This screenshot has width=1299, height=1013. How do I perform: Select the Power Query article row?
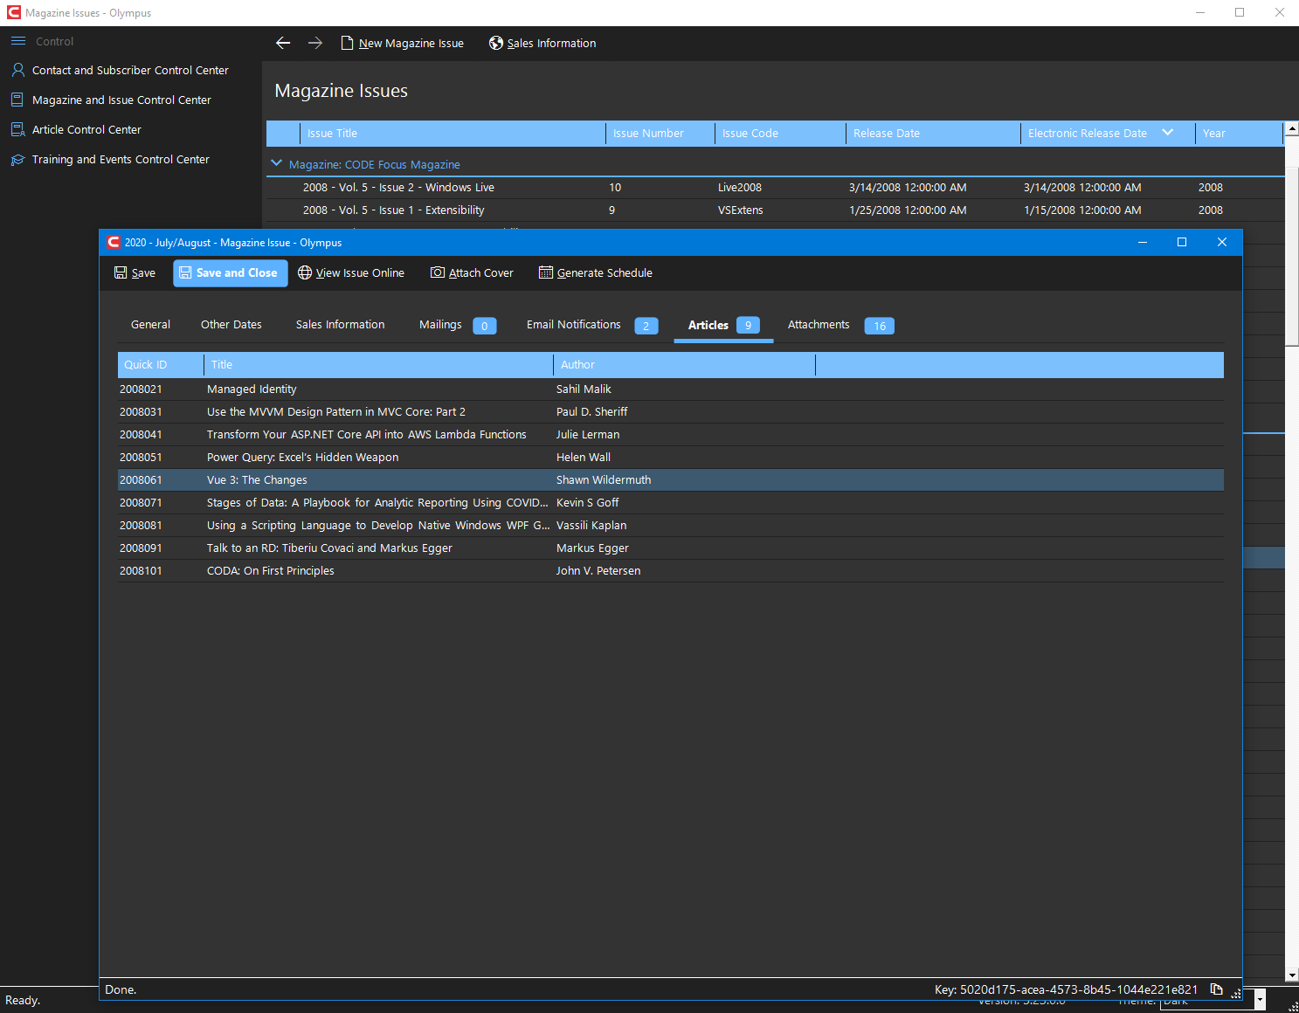point(302,458)
